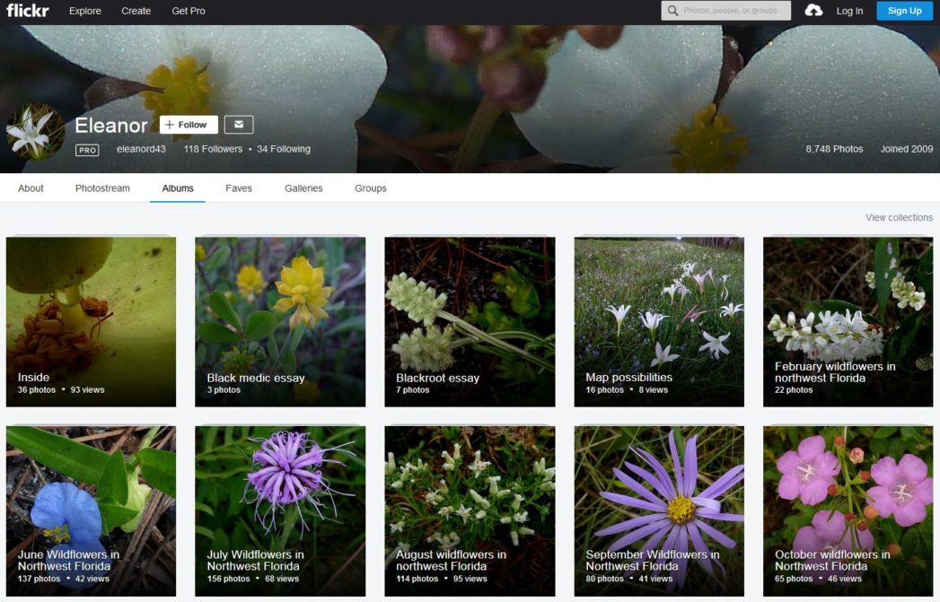Switch to the Photostream tab
Screen dimensions: 940x602
tap(102, 188)
